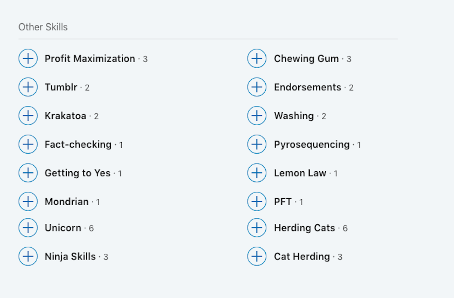Image resolution: width=454 pixels, height=298 pixels.
Task: Click the plus circle for Ninja Skills
Action: [28, 257]
